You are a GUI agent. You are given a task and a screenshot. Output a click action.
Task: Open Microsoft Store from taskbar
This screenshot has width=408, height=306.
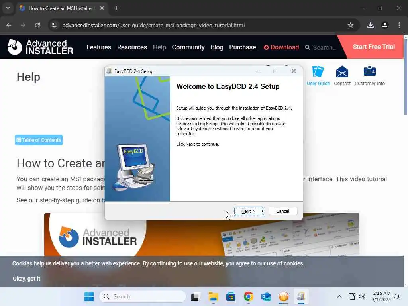[231, 296]
